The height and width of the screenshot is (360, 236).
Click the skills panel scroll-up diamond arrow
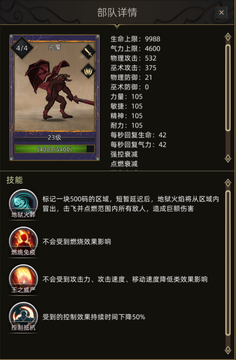tap(228, 183)
